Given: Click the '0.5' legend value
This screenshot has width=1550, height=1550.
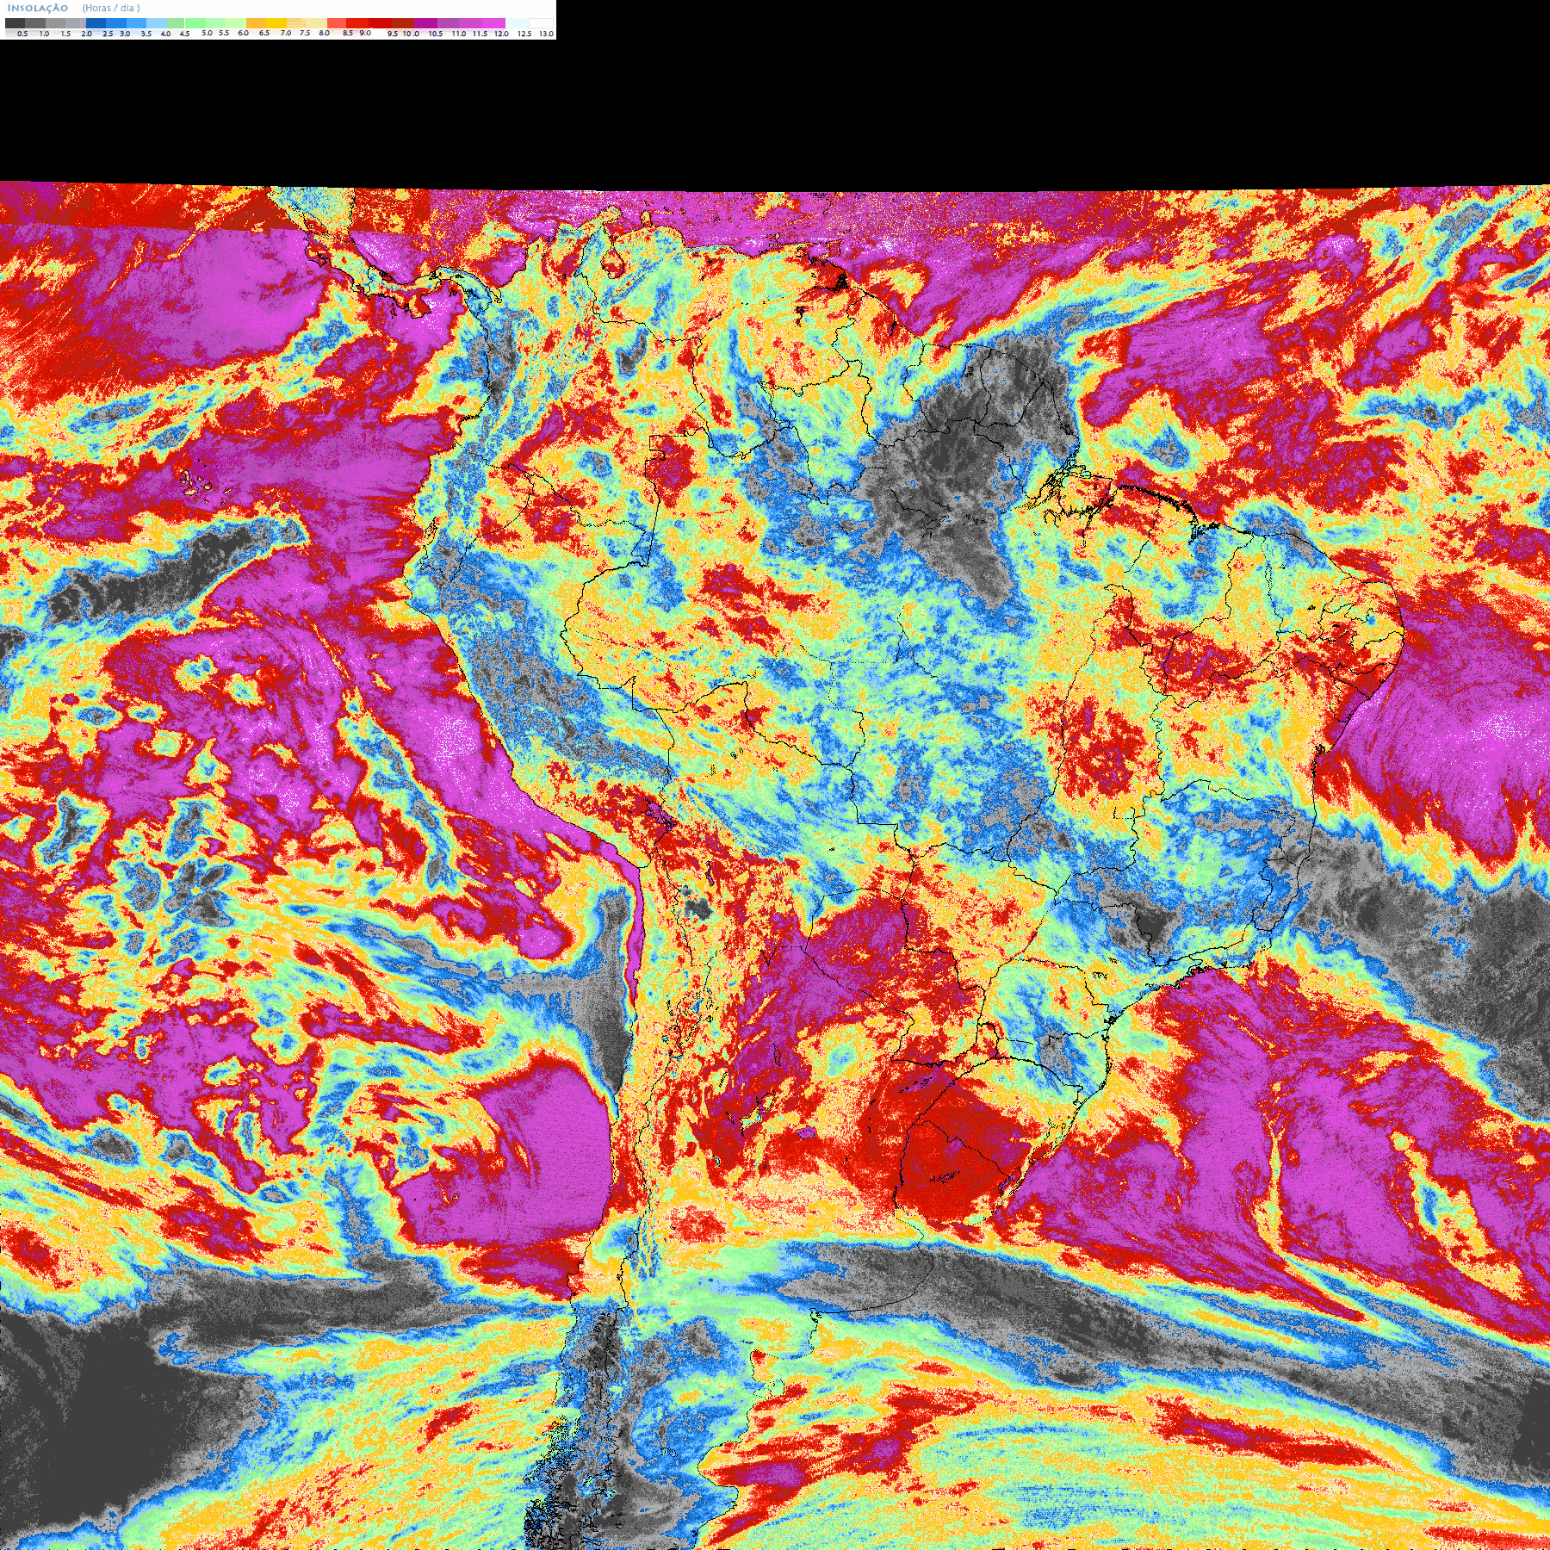Looking at the screenshot, I should pyautogui.click(x=22, y=34).
